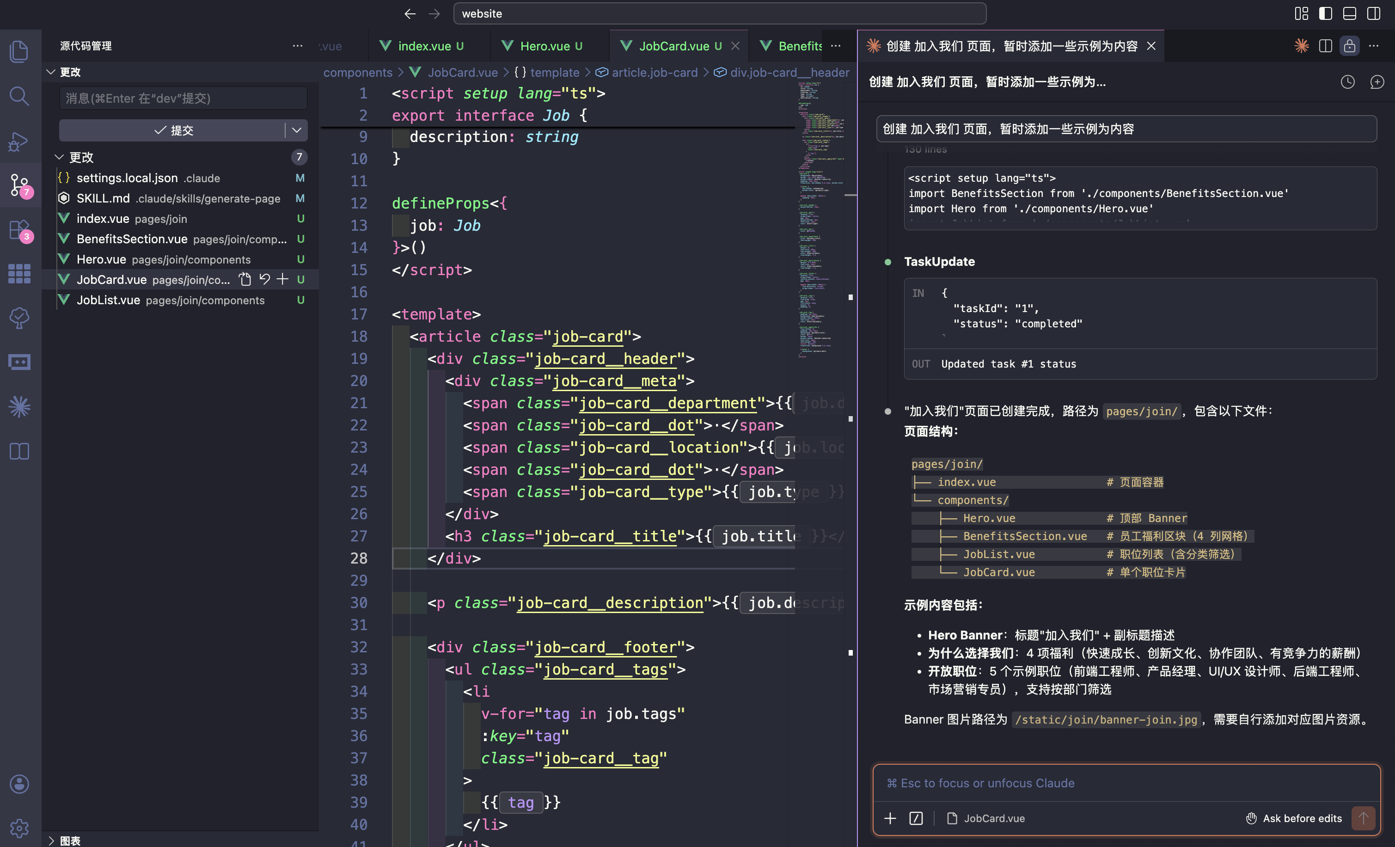The image size is (1395, 847).
Task: Switch to the index.vue editor tab
Action: tap(423, 46)
